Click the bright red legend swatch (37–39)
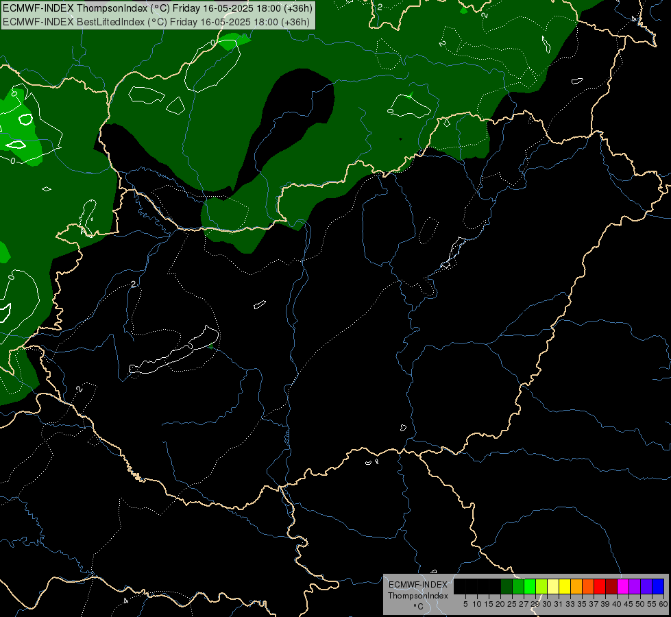 click(x=600, y=586)
